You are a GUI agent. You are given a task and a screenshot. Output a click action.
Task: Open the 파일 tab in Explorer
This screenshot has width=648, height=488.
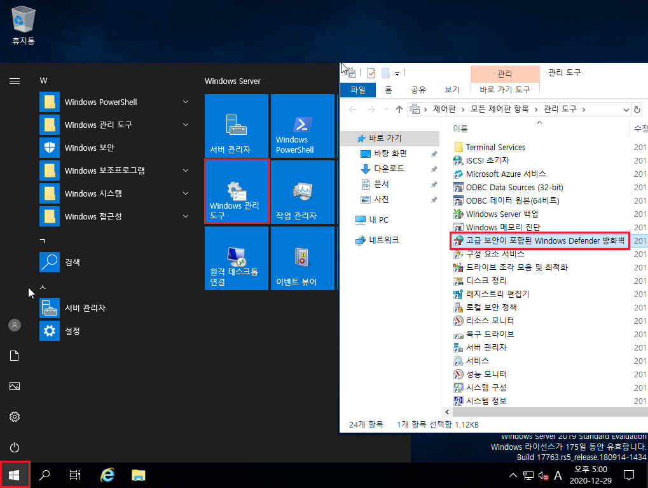[x=358, y=90]
